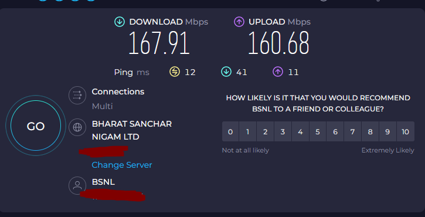Click the globe server icon

click(77, 127)
